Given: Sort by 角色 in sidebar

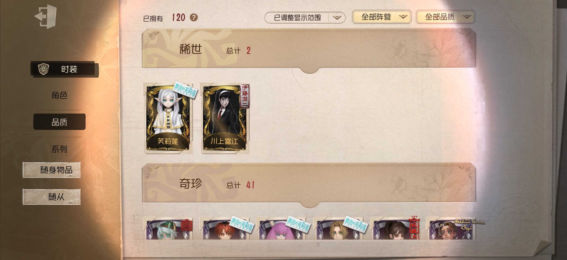Looking at the screenshot, I should (x=59, y=95).
